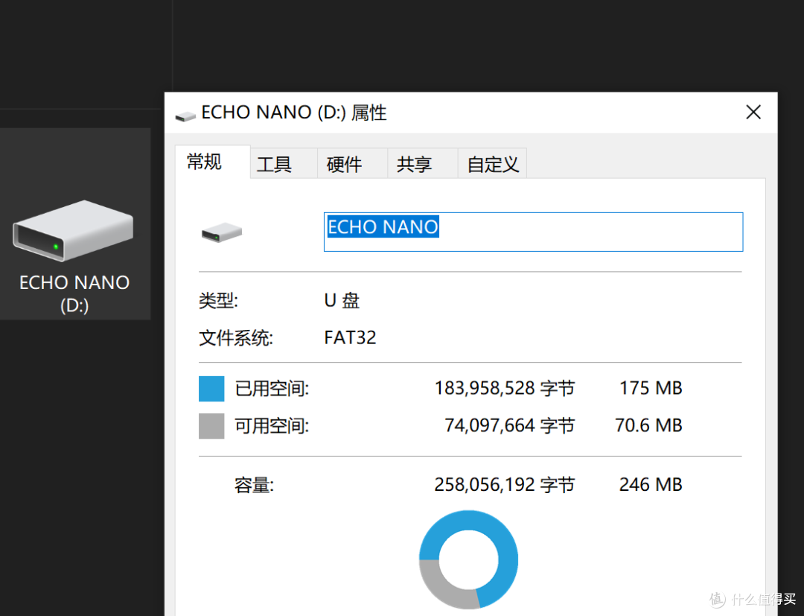Screen dimensions: 804x616
Task: Click the blue used space swatch
Action: [x=211, y=388]
